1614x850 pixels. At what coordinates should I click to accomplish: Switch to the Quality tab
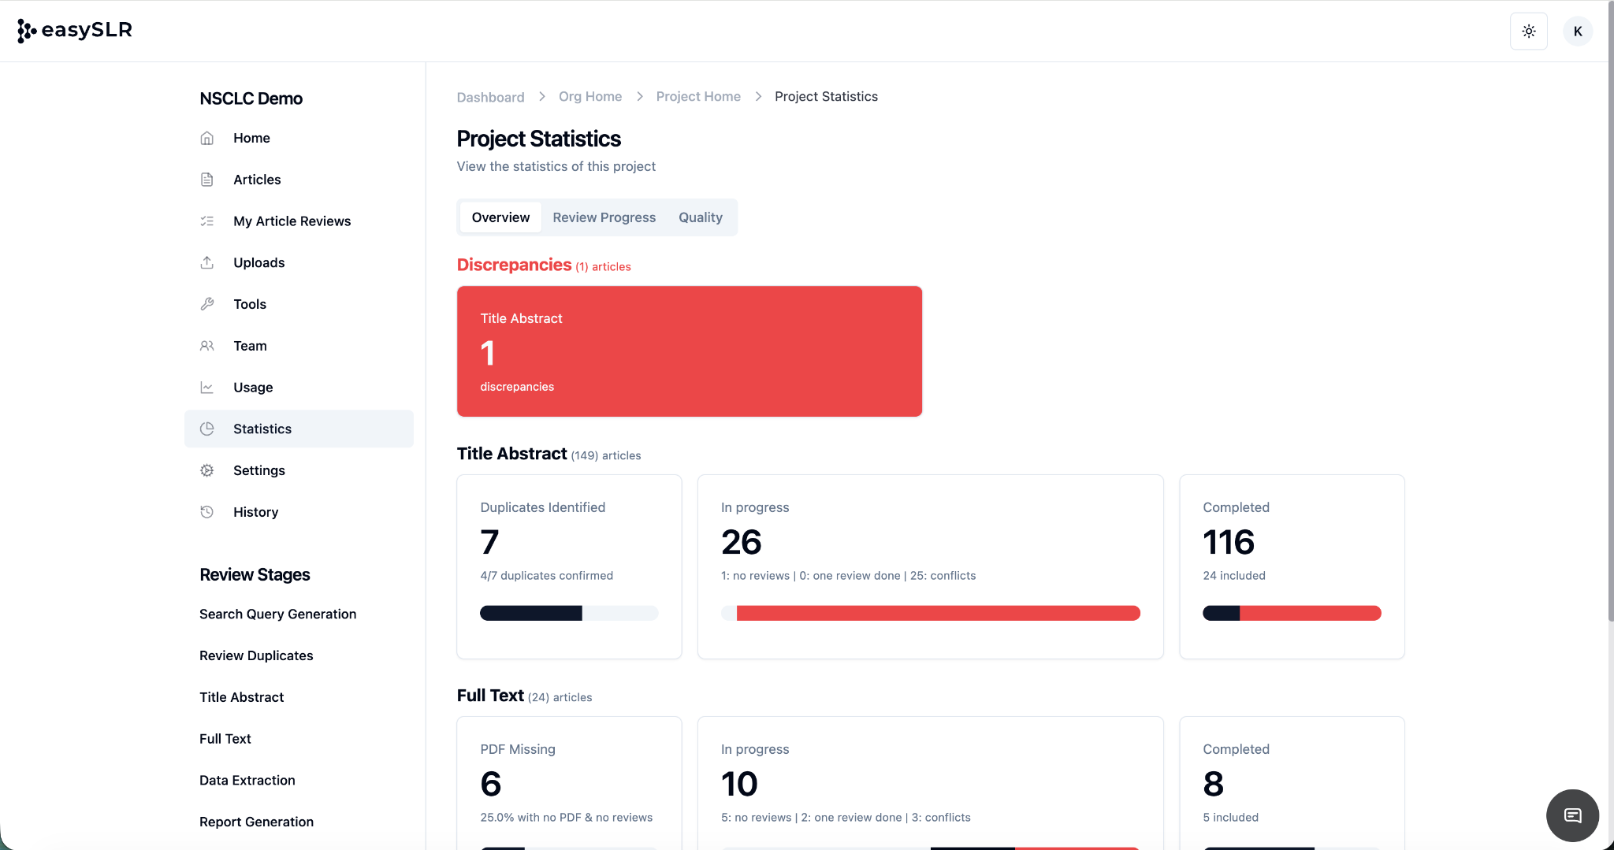(700, 217)
